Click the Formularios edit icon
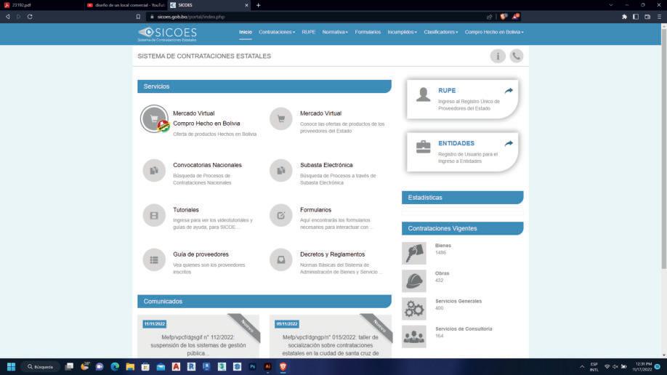The height and width of the screenshot is (375, 667). 280,215
